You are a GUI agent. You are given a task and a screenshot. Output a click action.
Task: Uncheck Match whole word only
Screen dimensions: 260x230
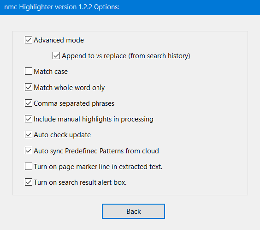click(x=29, y=87)
